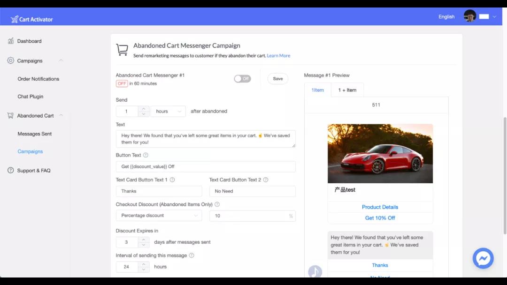Click the red OFF status badge

[x=122, y=83]
